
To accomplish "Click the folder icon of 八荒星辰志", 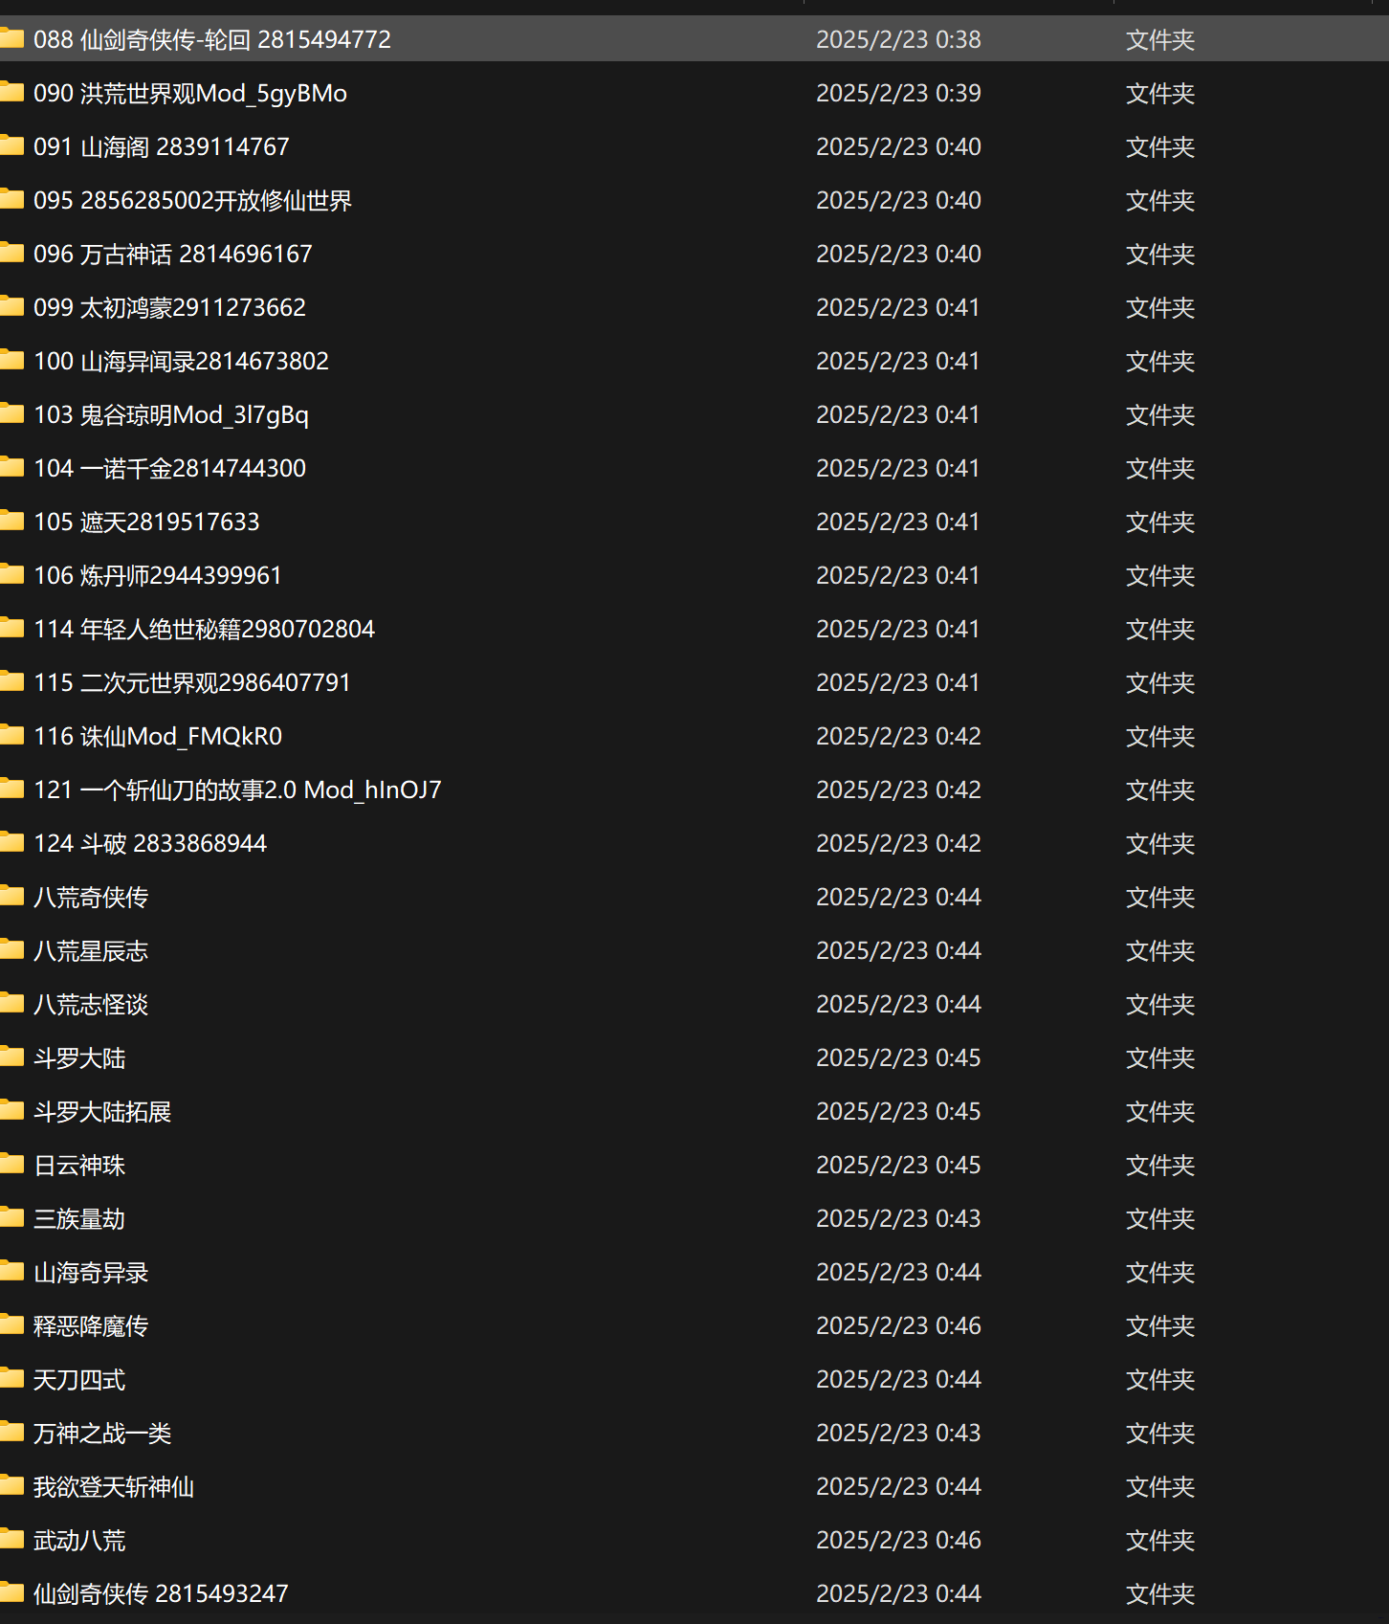I will pyautogui.click(x=12, y=950).
